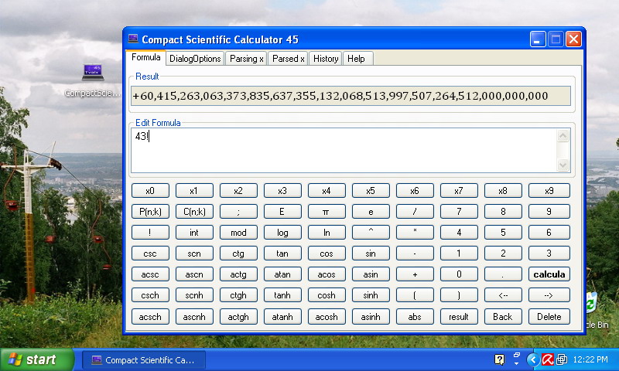Screen dimensions: 619x371
Task: Click the P(n;k) permutations button
Action: [x=150, y=211]
